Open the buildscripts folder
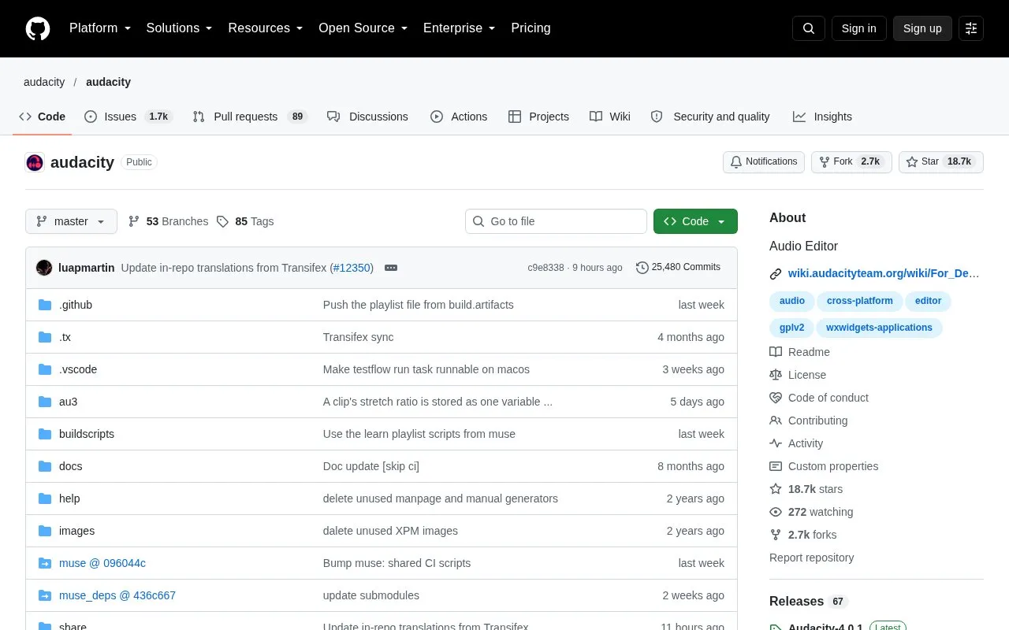Screen dimensions: 1009x630 87,434
